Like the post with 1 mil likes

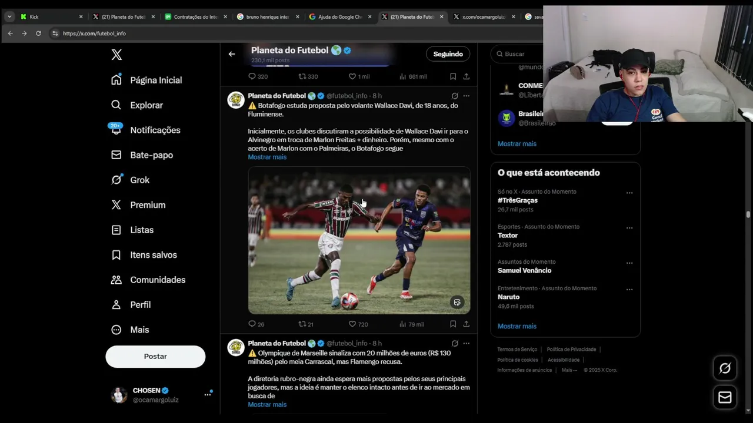pos(352,76)
